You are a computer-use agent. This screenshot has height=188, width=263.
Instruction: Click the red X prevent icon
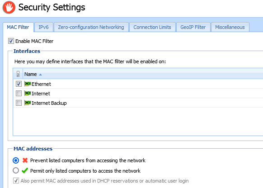25,160
